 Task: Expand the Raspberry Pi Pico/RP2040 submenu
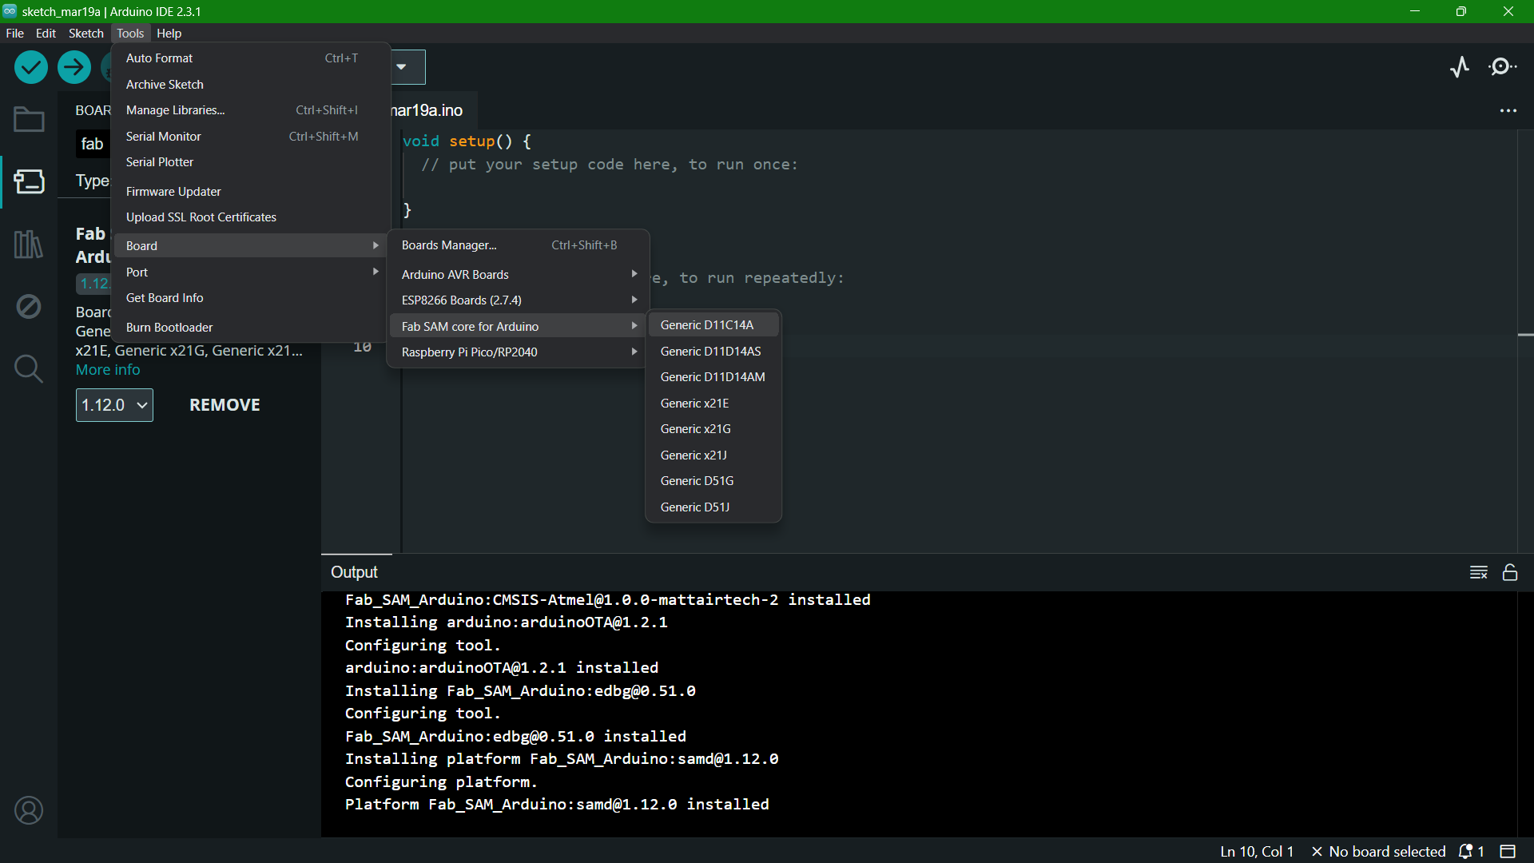tap(519, 352)
